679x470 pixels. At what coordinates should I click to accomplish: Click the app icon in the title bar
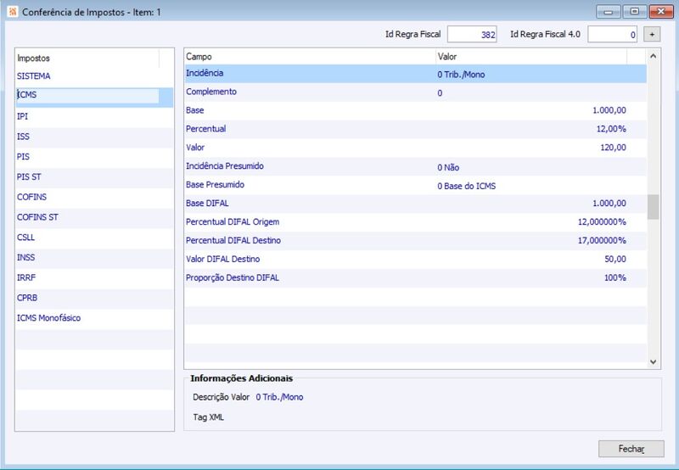12,12
